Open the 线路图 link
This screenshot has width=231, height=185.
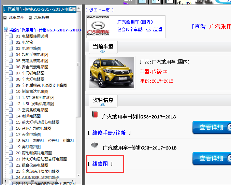point(100,164)
